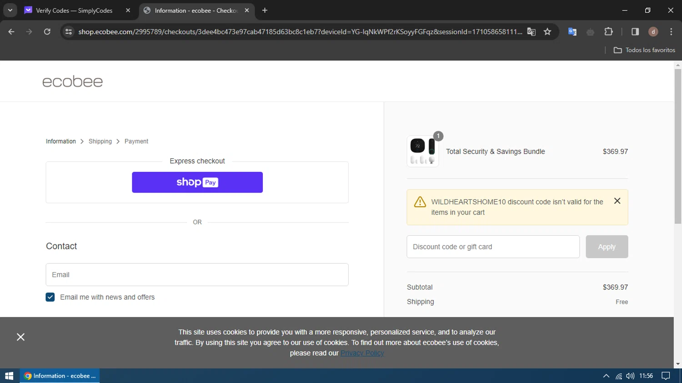
Task: Click the Express checkout heading
Action: pyautogui.click(x=197, y=161)
